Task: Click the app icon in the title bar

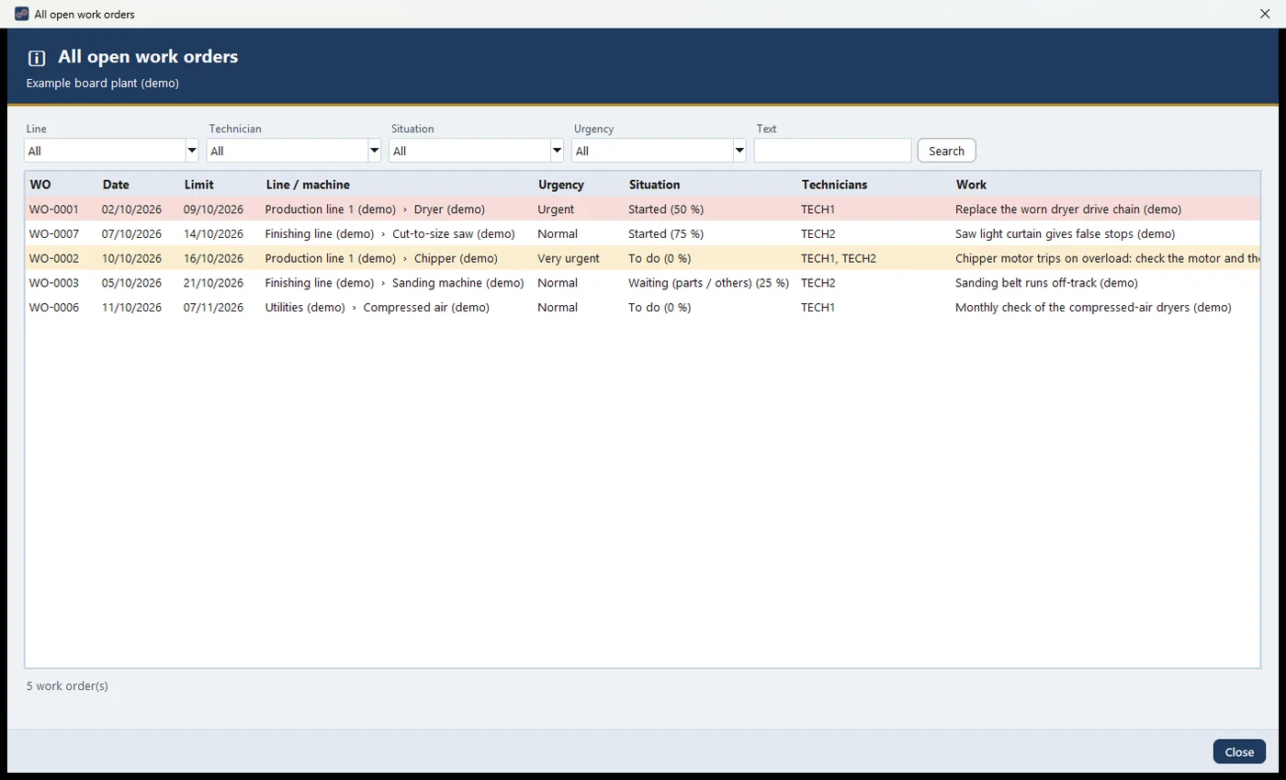Action: point(22,14)
